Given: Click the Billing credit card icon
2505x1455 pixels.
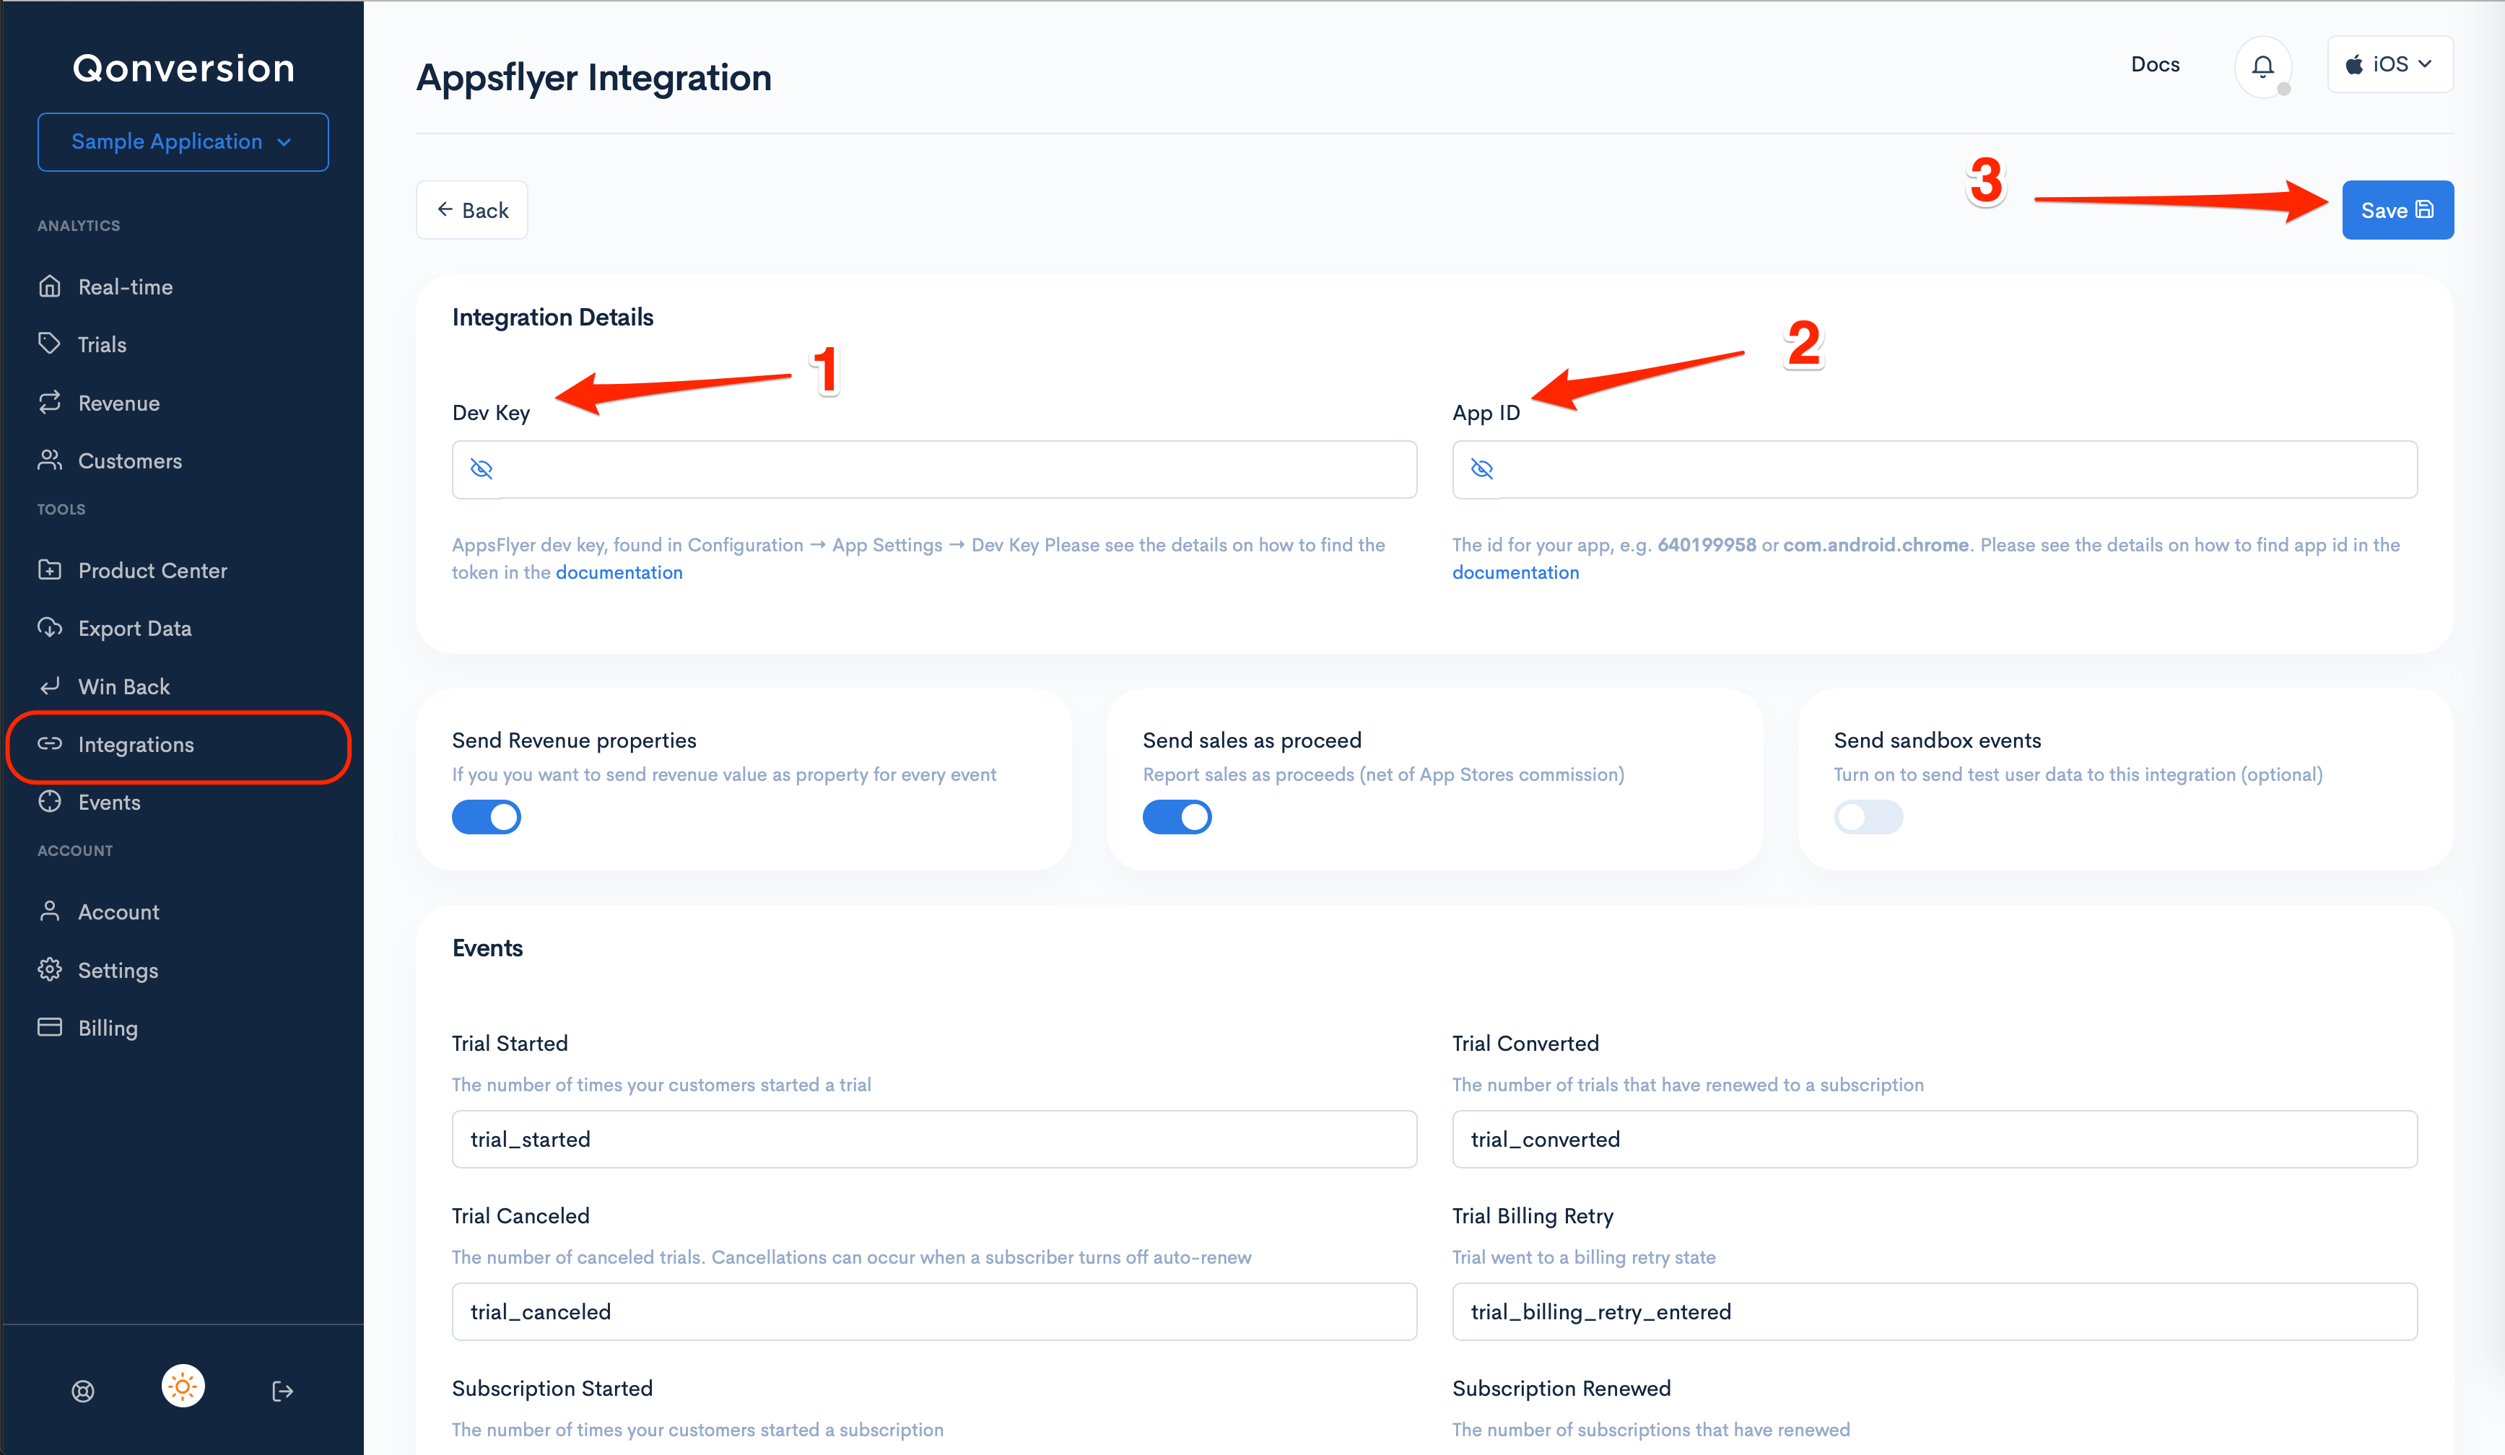Looking at the screenshot, I should (x=50, y=1026).
